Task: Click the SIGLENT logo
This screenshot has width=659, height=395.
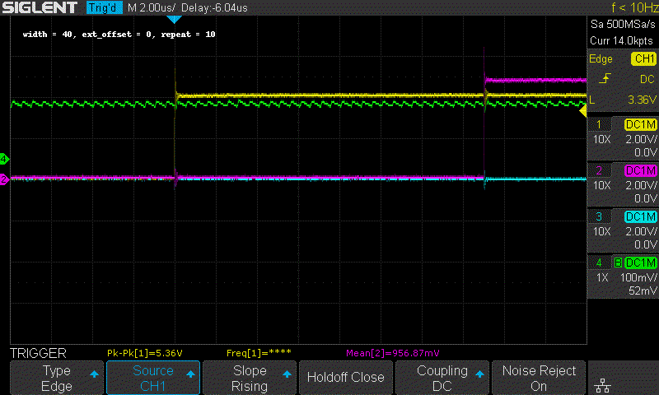Action: pos(40,7)
